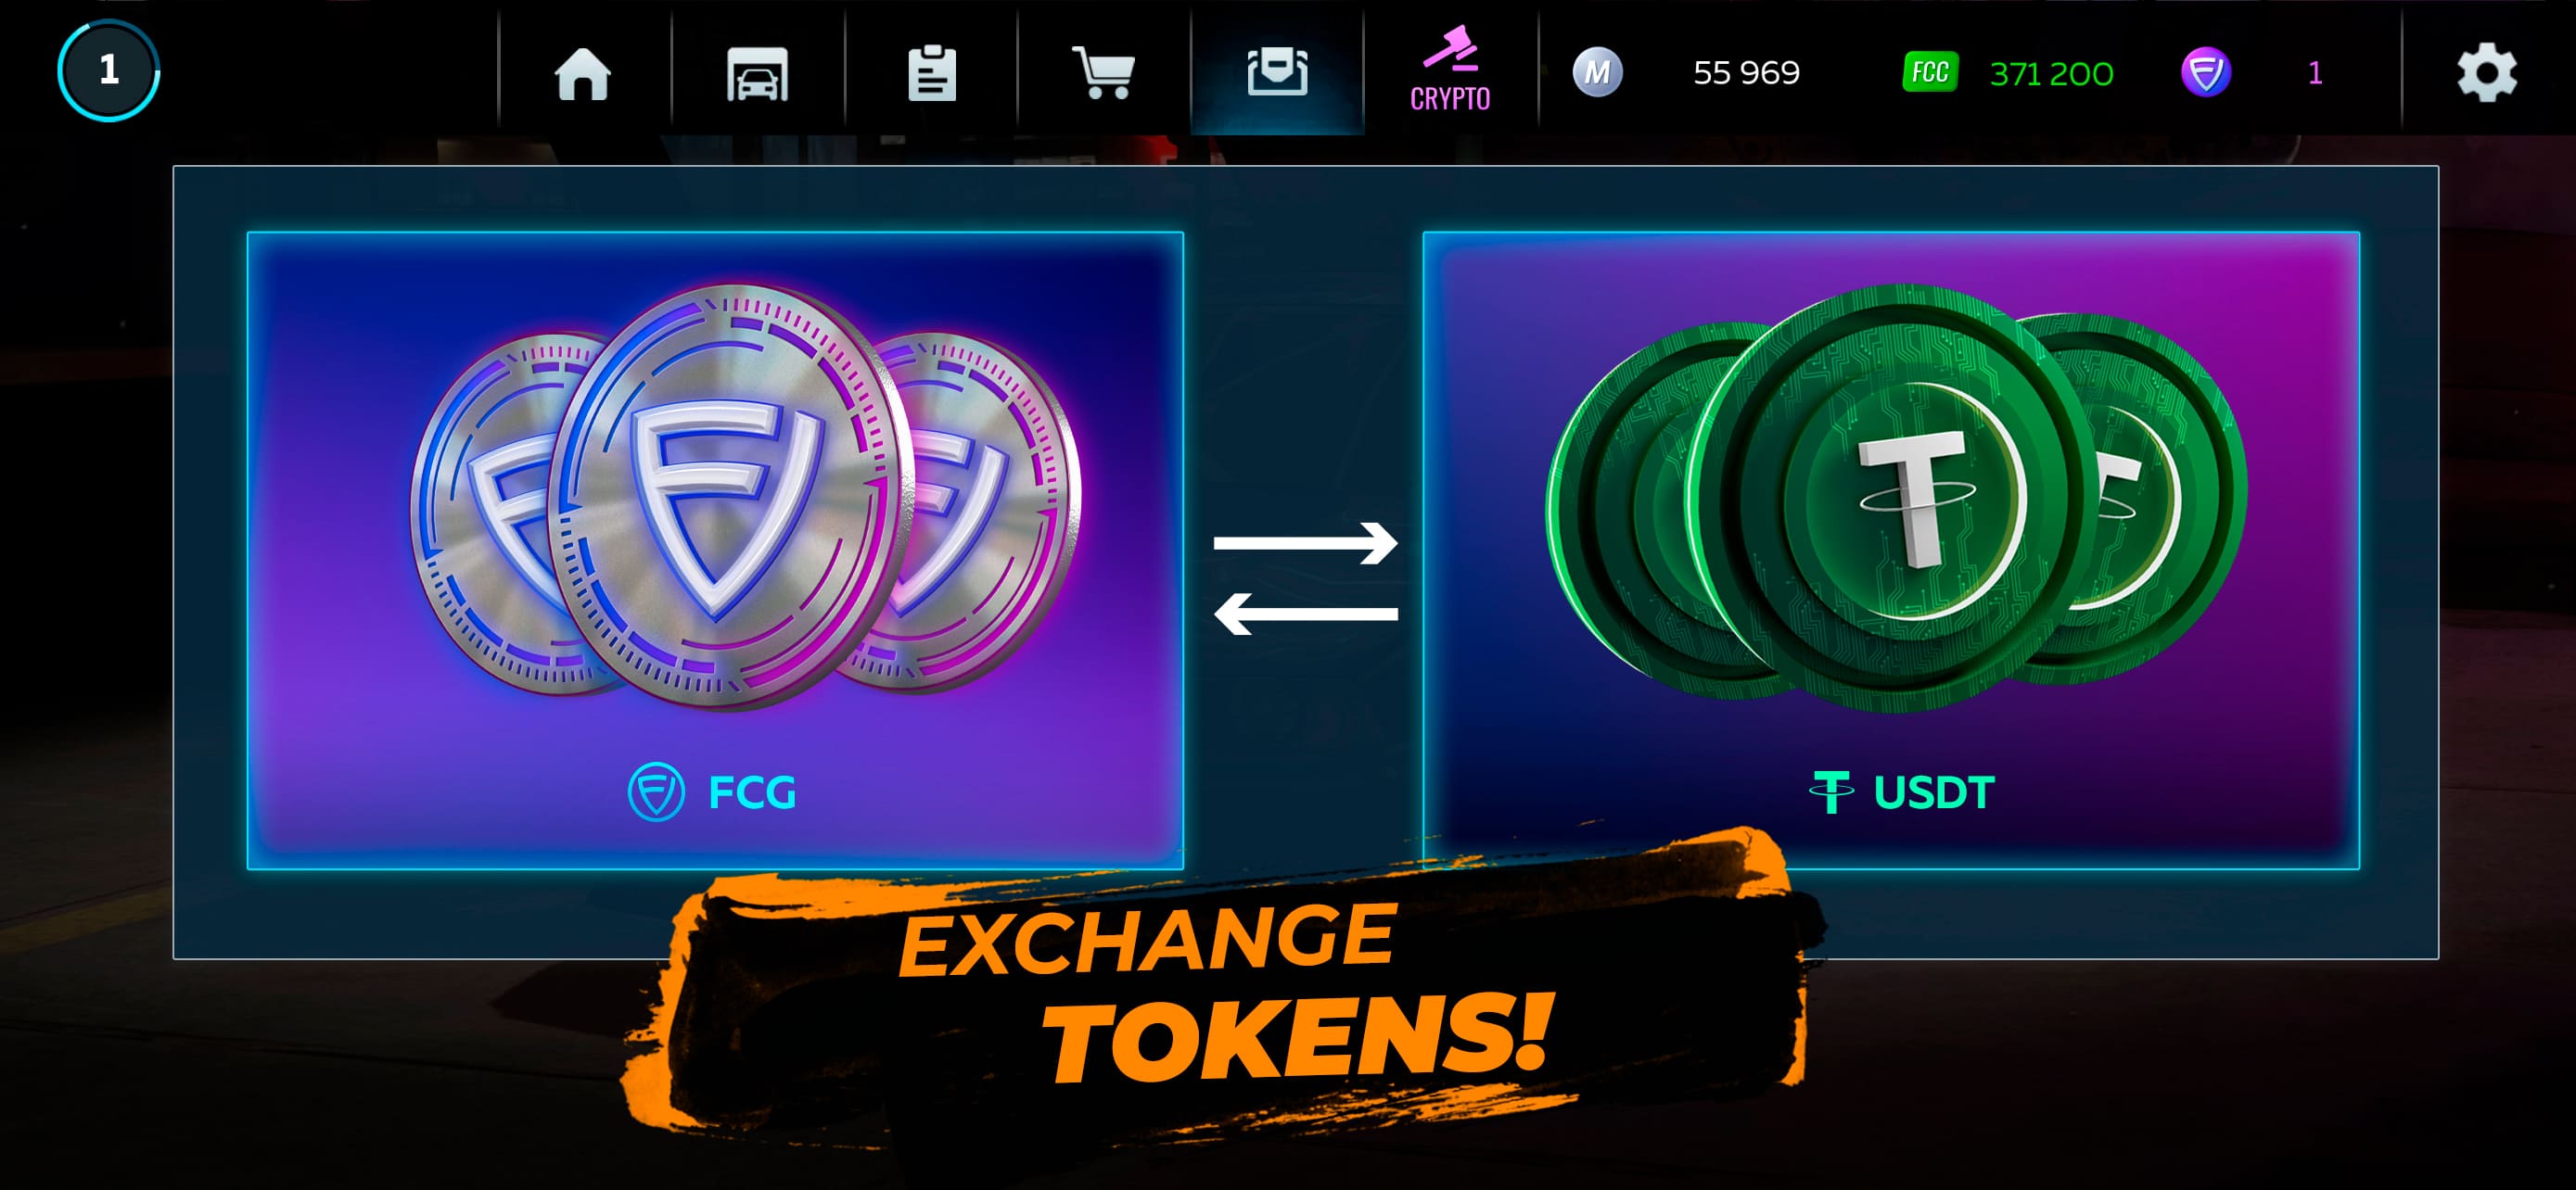Select the USDT token card

click(1891, 551)
